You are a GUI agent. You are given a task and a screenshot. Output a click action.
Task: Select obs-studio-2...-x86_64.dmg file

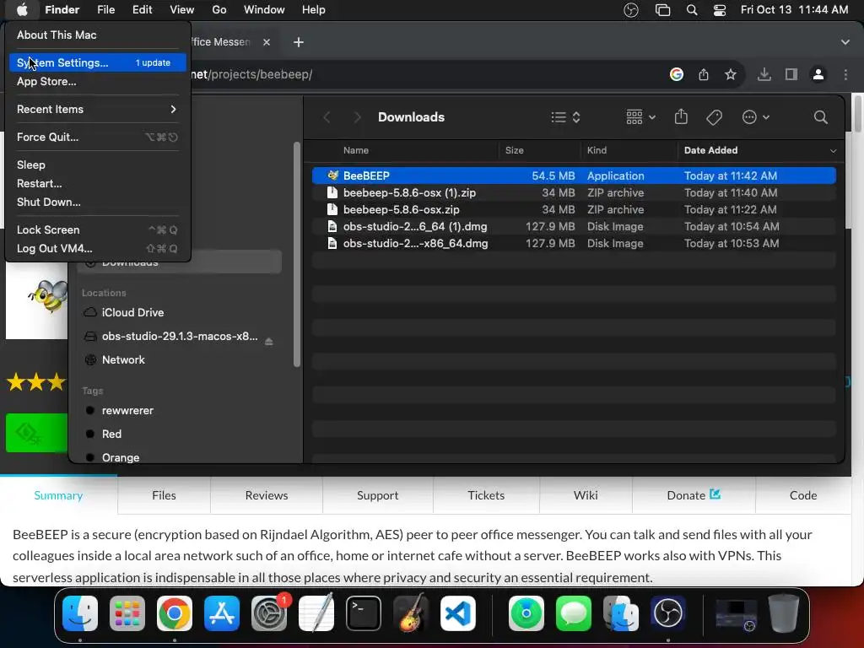coord(574,244)
